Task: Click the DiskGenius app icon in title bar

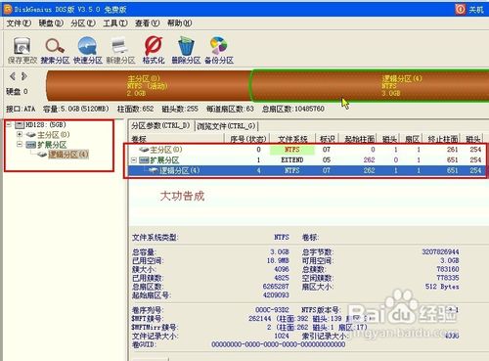Action: [8, 9]
